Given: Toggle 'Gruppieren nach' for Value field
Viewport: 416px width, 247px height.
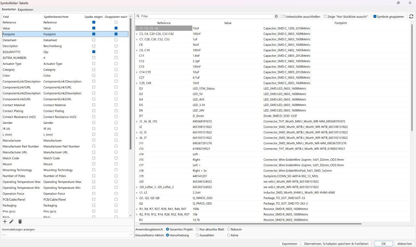Looking at the screenshot, I should coord(116,28).
